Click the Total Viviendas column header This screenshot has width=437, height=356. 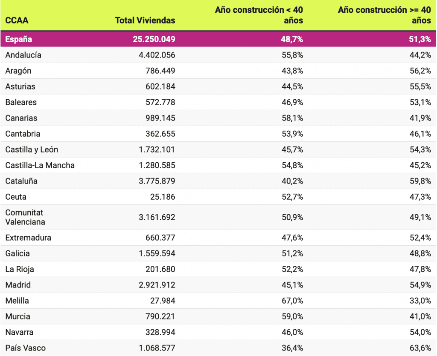pos(145,20)
